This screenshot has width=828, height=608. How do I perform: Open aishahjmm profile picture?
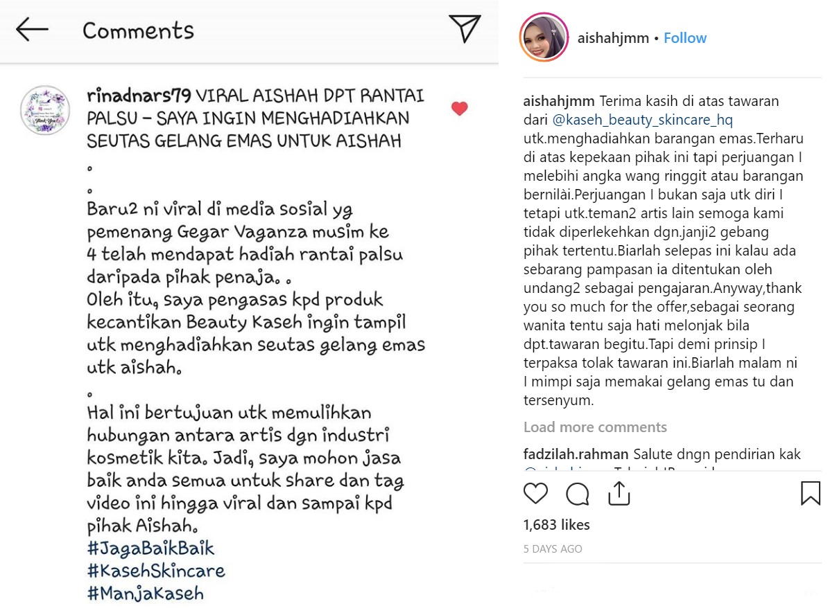(544, 37)
